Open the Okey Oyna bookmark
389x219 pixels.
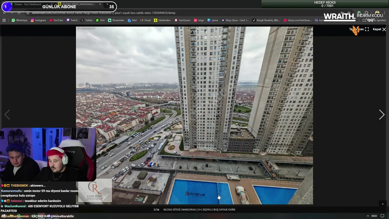[235, 20]
